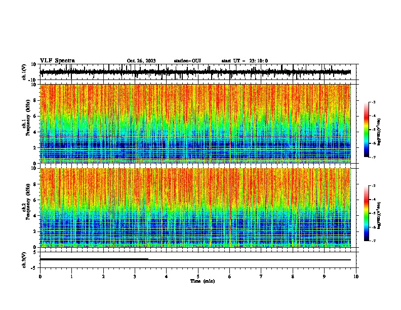Click the date label "Oct. 26, 2023"
The width and height of the screenshot is (401, 310).
[141, 61]
